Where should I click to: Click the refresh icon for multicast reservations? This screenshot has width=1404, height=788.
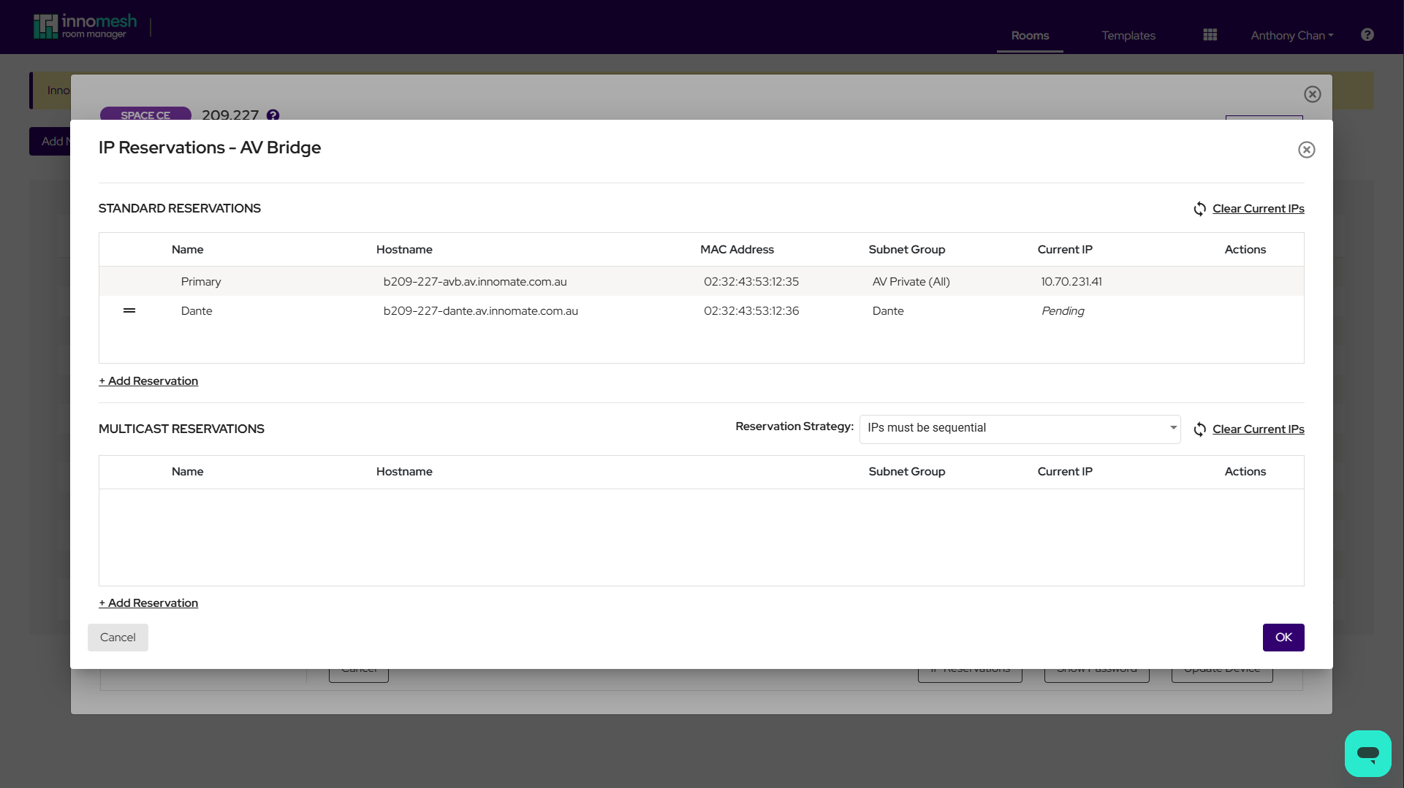(1199, 429)
